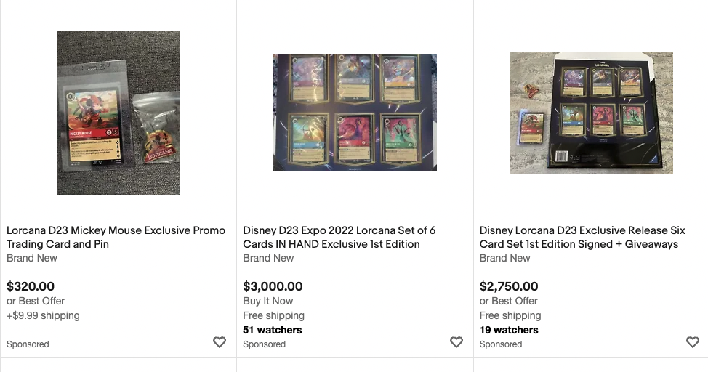Open Mickey Mouse card and pin photo
708x372 pixels.
pos(118,113)
